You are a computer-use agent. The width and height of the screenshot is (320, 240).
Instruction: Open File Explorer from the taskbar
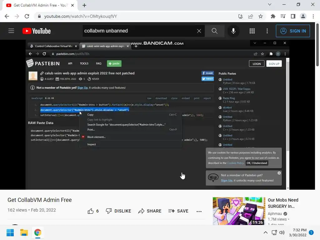(24, 232)
